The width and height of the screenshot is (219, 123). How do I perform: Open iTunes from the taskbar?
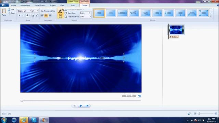(14, 120)
